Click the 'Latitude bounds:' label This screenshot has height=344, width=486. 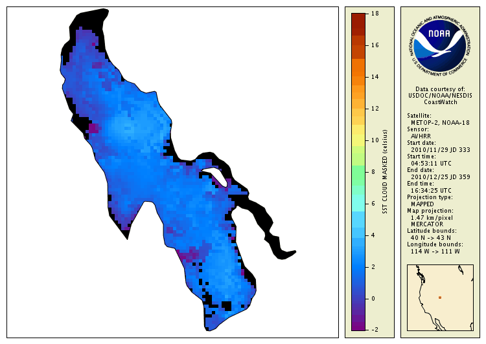click(x=432, y=231)
